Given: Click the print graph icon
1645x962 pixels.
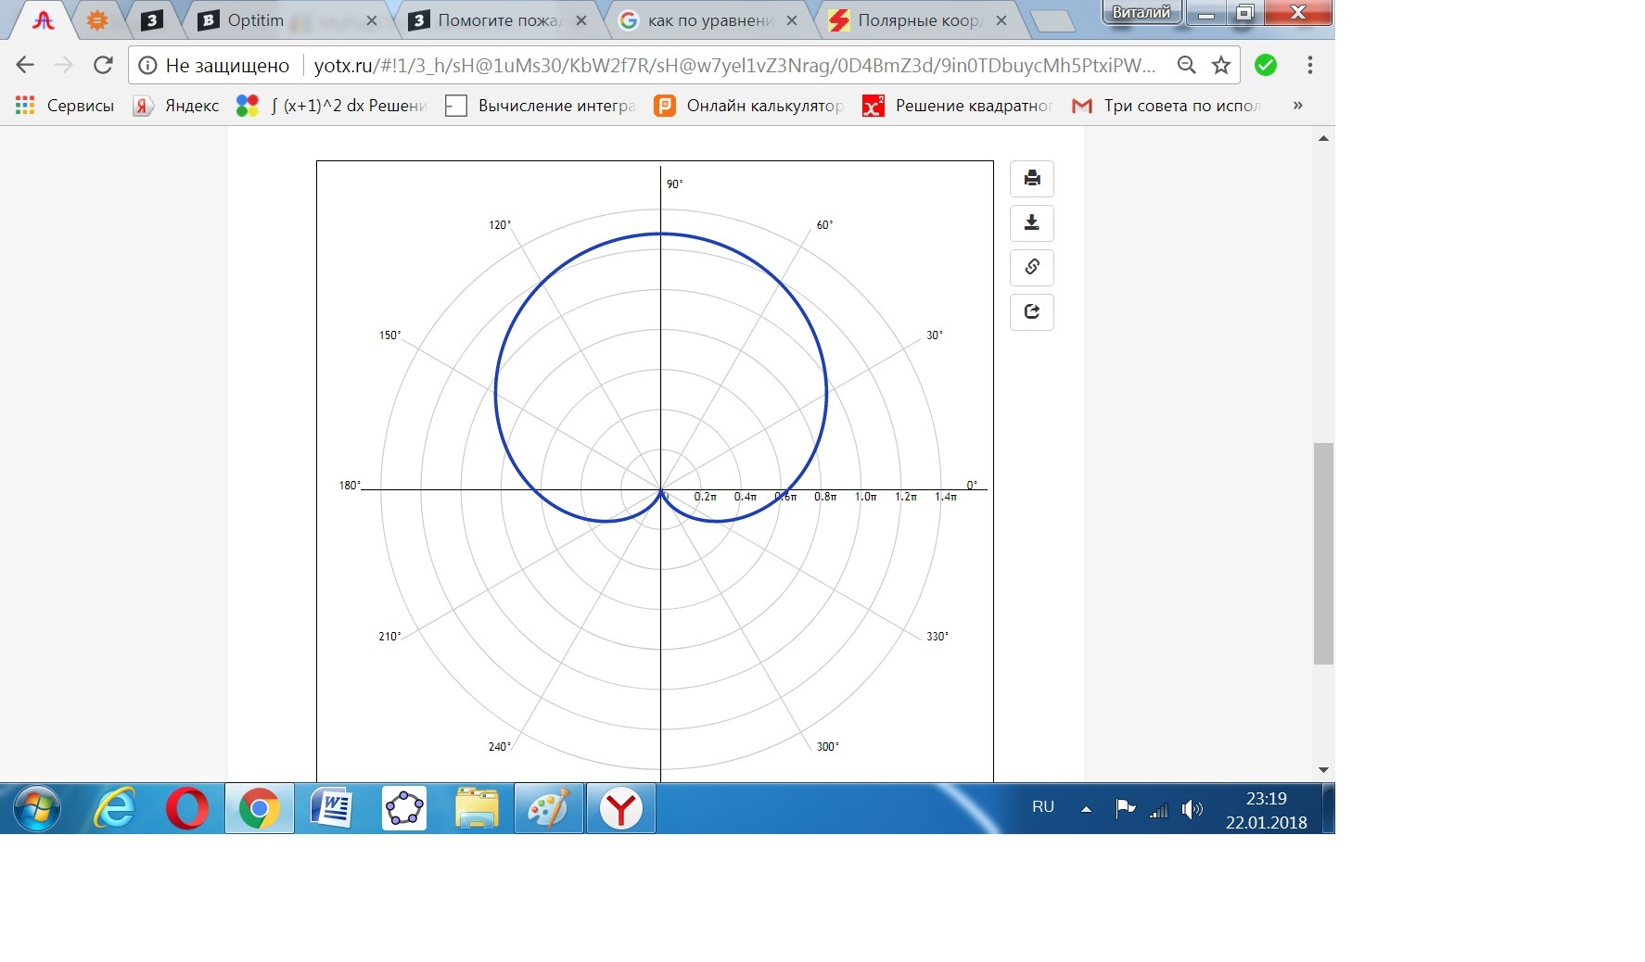Looking at the screenshot, I should [1031, 178].
